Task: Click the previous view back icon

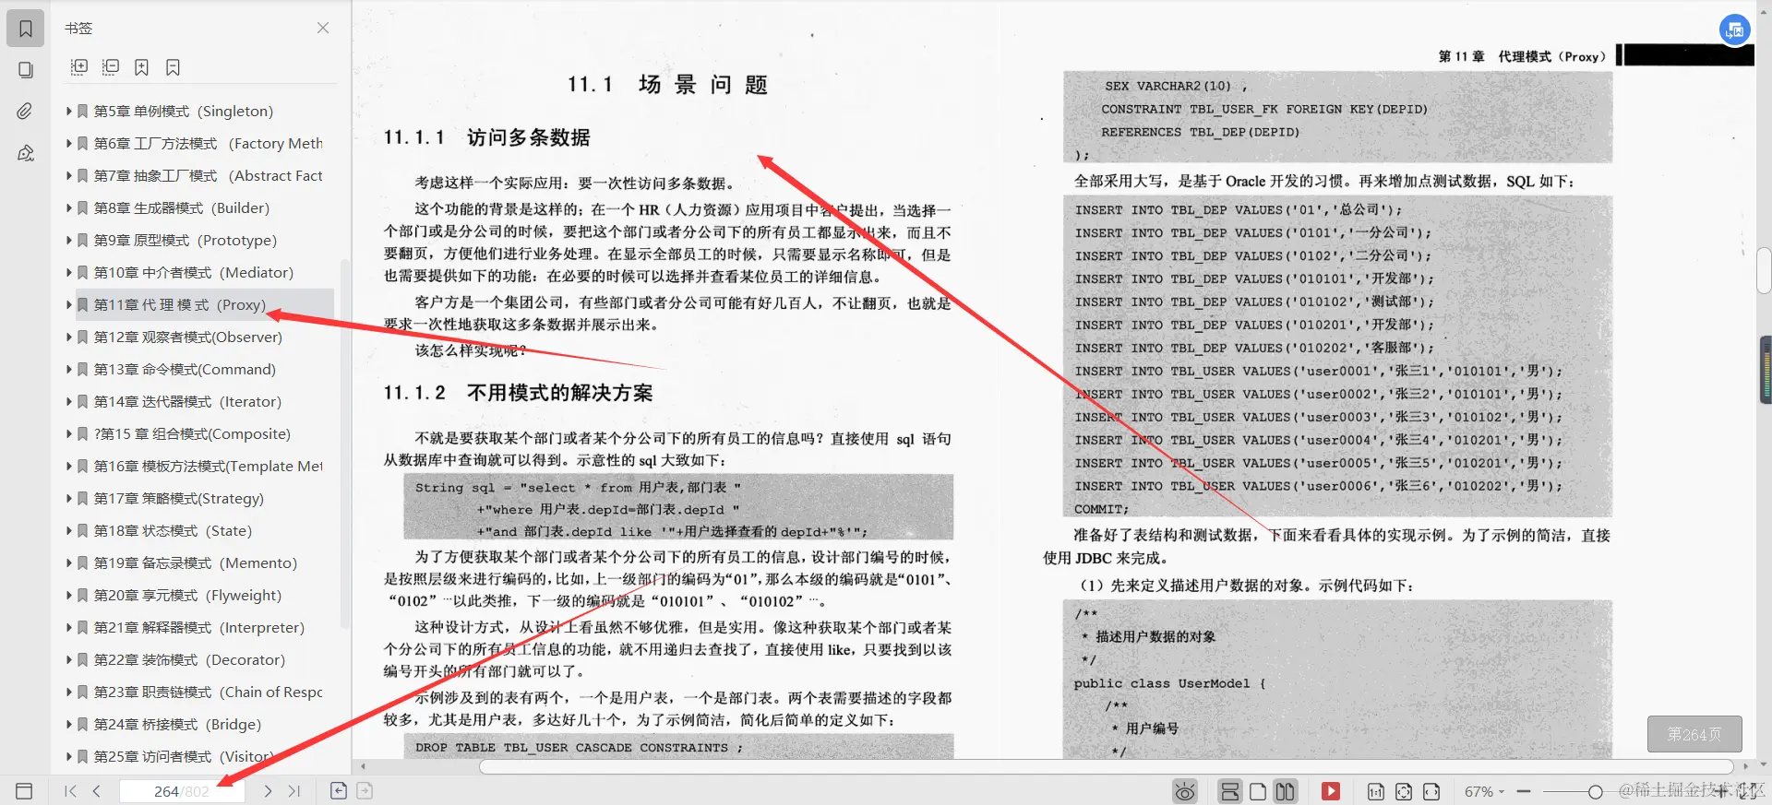Action: pyautogui.click(x=339, y=790)
